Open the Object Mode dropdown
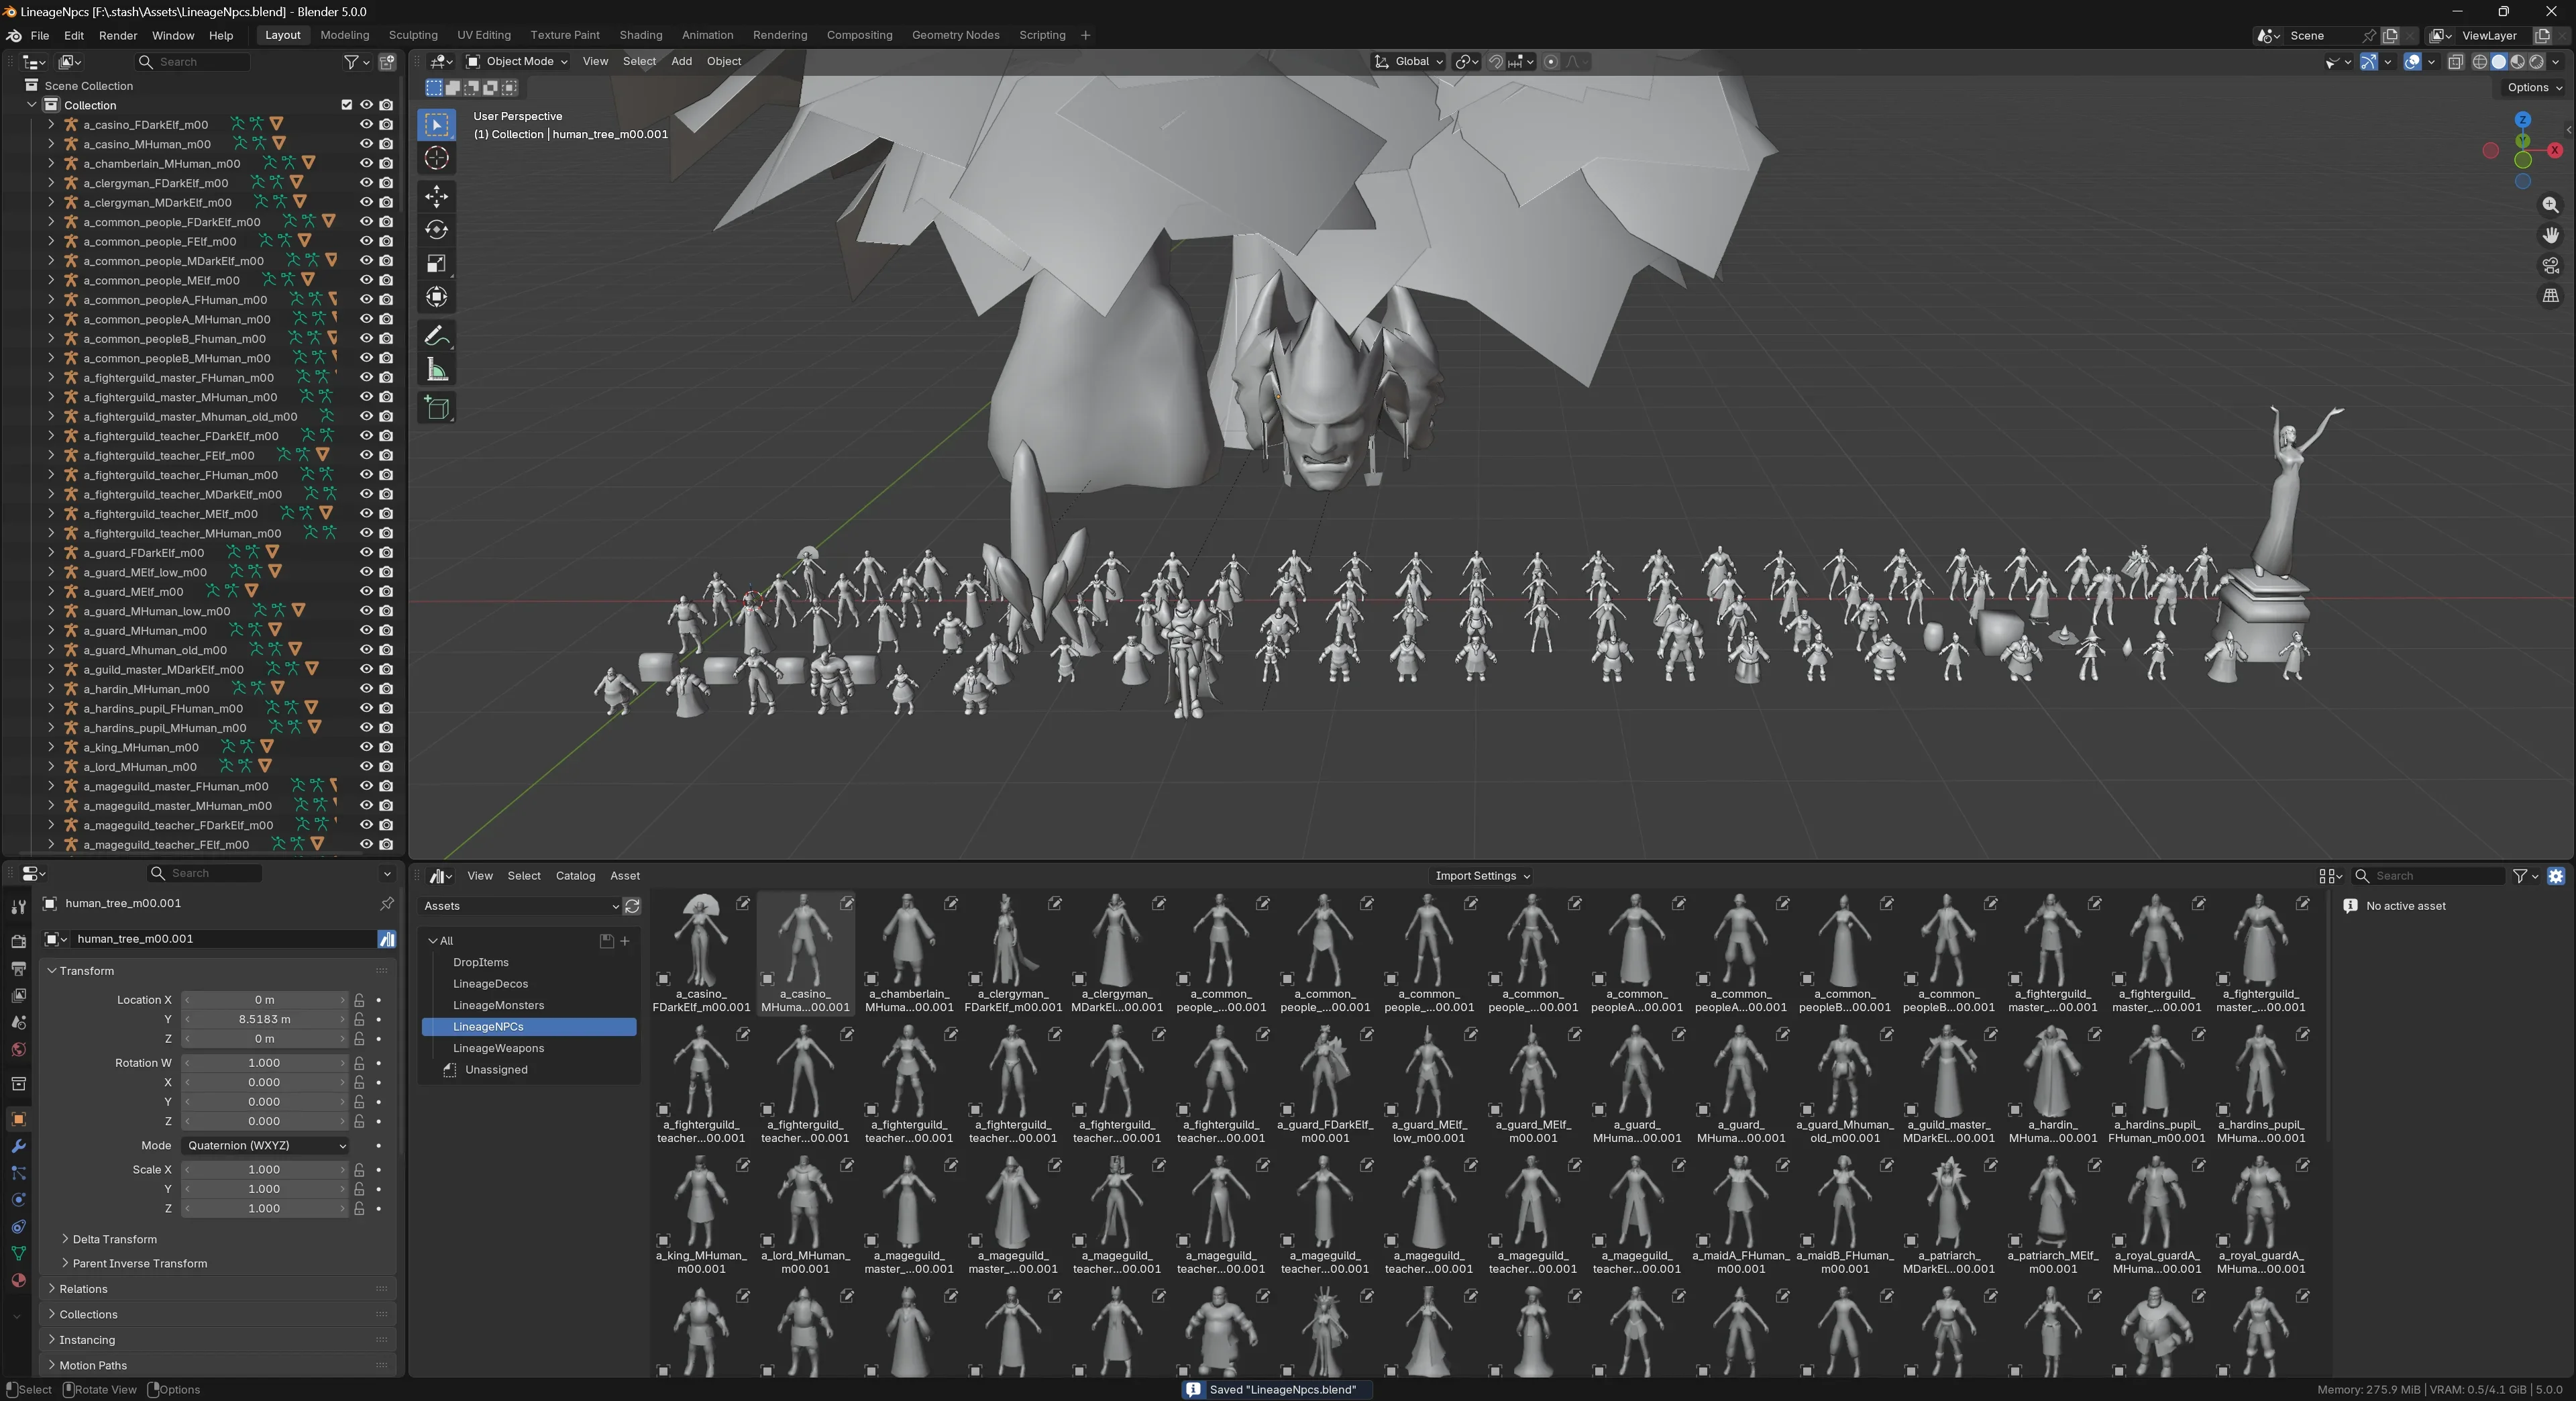 click(x=517, y=62)
